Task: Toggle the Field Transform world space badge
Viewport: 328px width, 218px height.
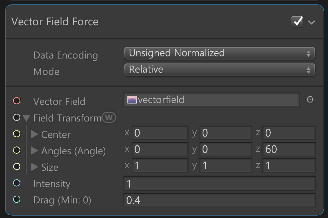Action: click(x=109, y=118)
